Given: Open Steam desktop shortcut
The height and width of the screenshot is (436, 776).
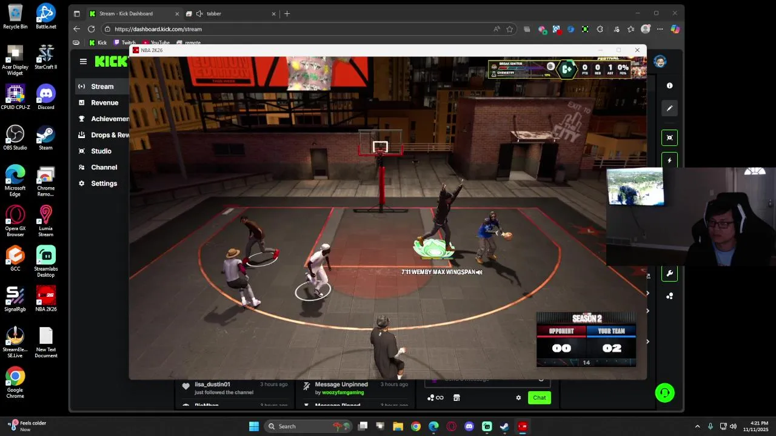Looking at the screenshot, I should tap(45, 137).
